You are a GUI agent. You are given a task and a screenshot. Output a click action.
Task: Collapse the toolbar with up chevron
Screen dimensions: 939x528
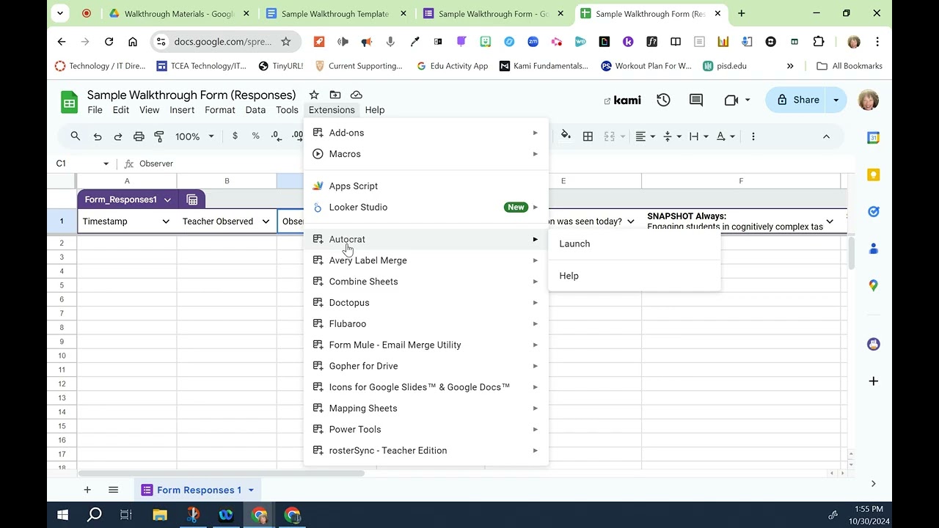click(x=826, y=136)
